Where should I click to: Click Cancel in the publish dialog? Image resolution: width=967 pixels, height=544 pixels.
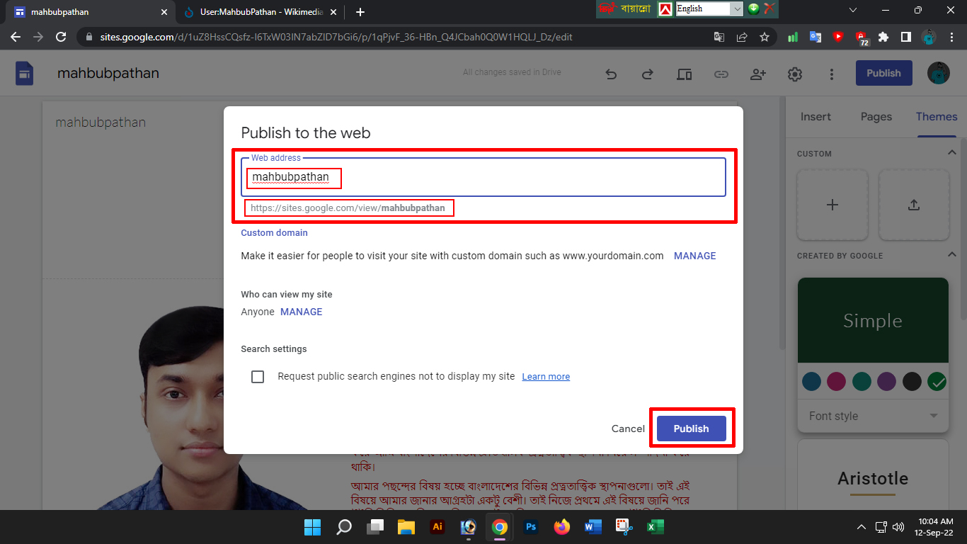click(628, 429)
